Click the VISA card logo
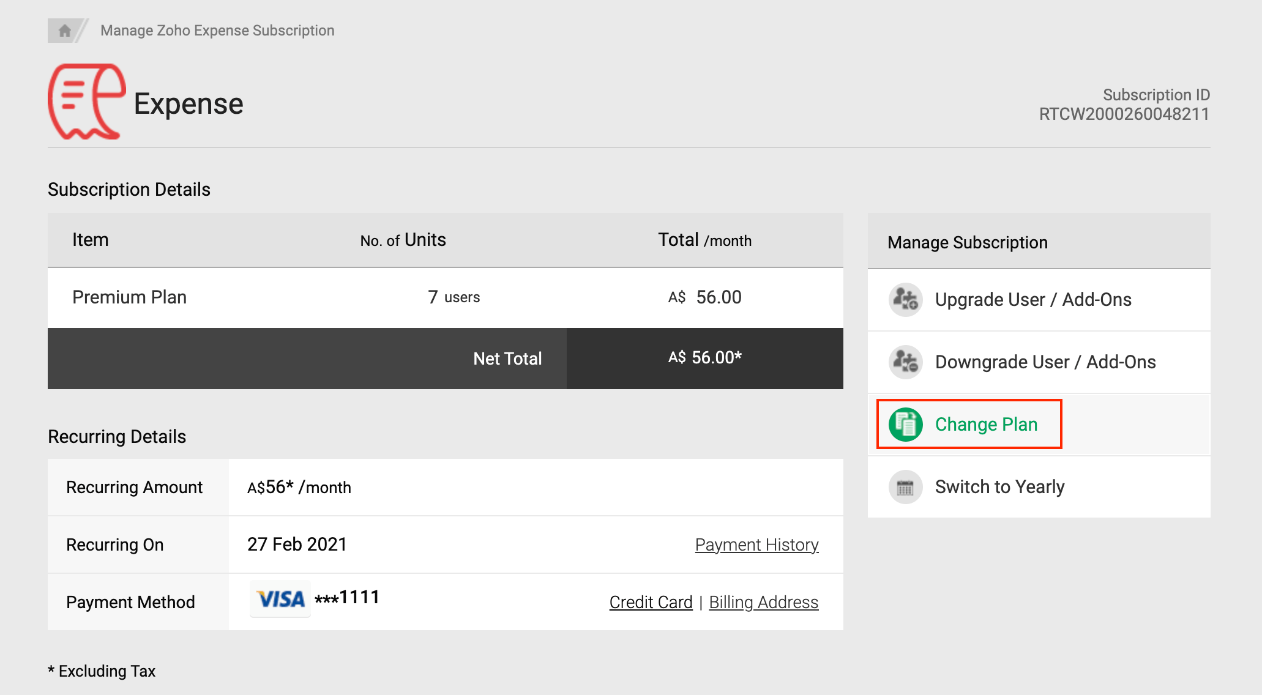Screen dimensions: 1262x695 pyautogui.click(x=280, y=599)
